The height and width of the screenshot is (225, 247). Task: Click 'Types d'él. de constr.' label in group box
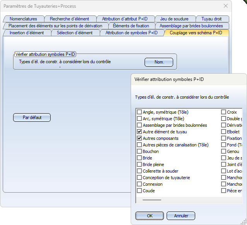tap(65, 62)
